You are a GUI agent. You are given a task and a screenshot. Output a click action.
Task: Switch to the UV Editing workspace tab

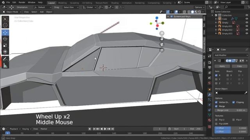(x=87, y=3)
